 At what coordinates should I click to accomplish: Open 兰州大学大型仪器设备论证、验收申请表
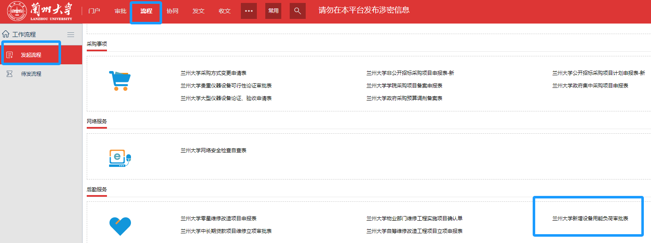(x=226, y=98)
